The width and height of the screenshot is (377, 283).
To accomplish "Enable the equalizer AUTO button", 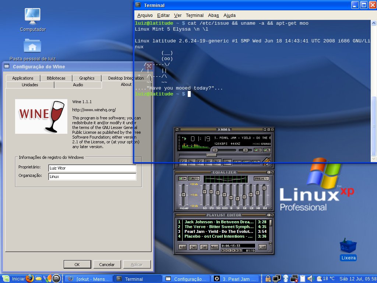I will (x=194, y=179).
